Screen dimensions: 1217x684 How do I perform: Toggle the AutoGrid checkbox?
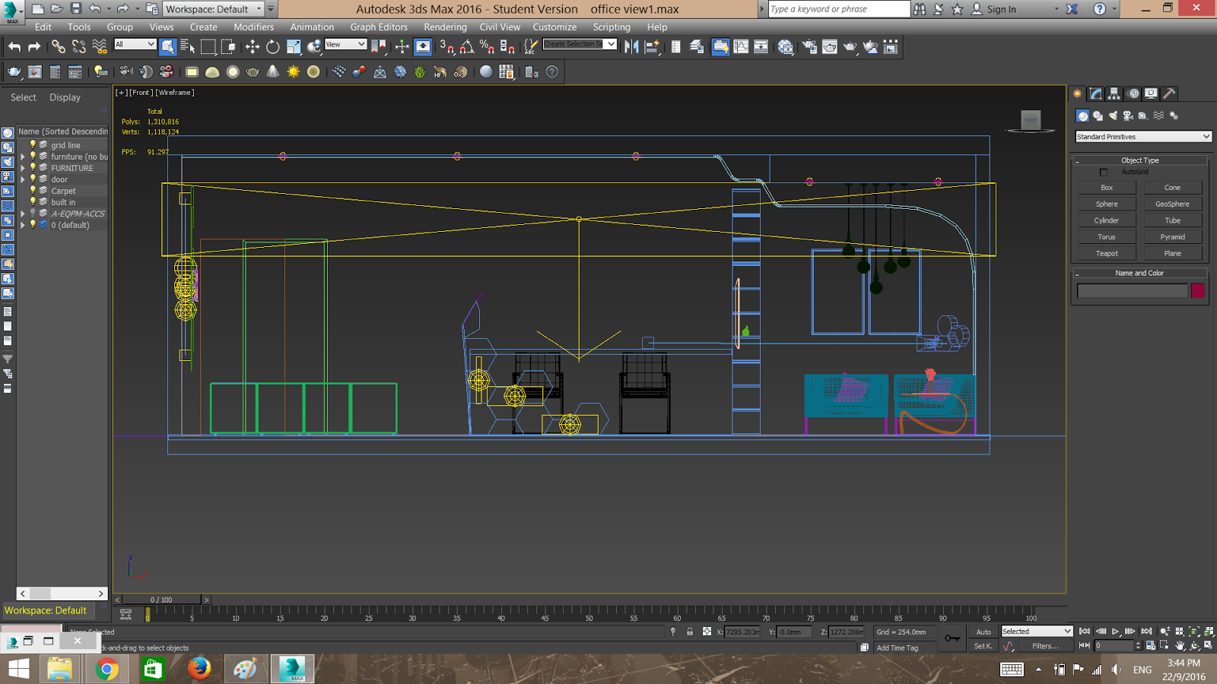(1104, 172)
